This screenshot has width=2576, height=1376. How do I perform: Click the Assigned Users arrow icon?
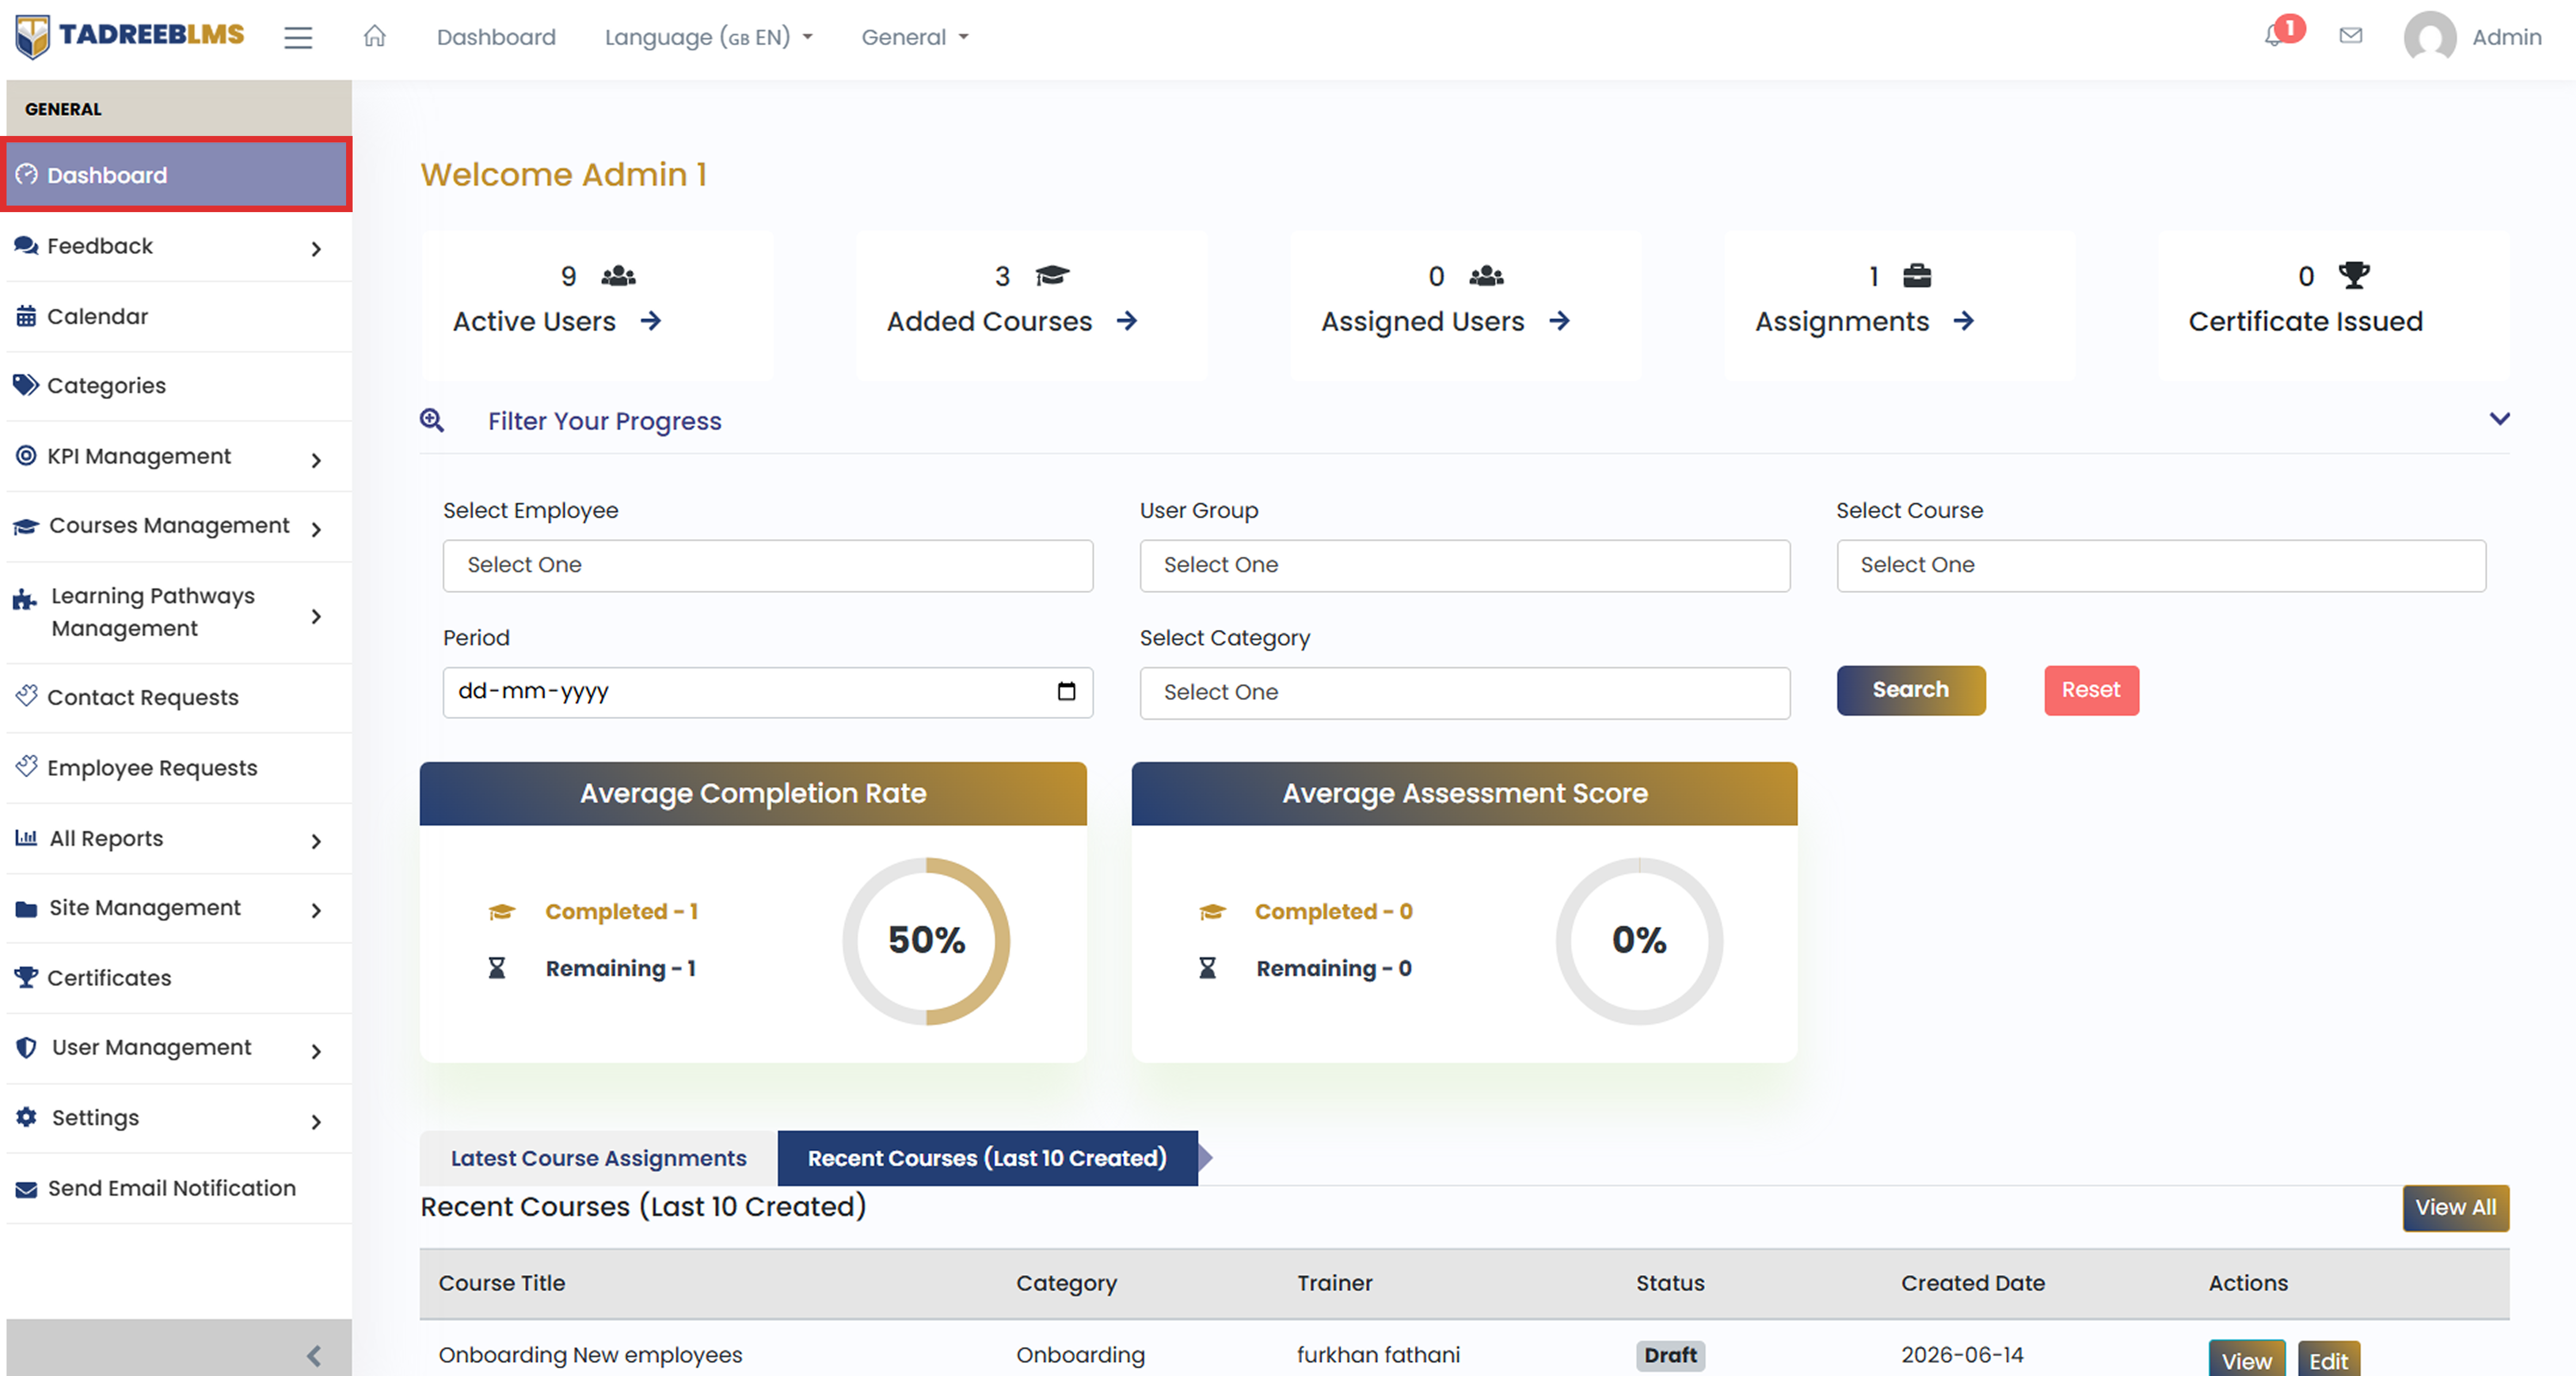[1560, 321]
